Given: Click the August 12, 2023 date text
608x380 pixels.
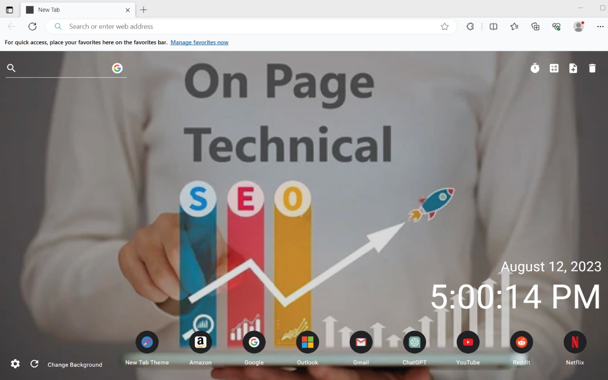Looking at the screenshot, I should pyautogui.click(x=551, y=266).
